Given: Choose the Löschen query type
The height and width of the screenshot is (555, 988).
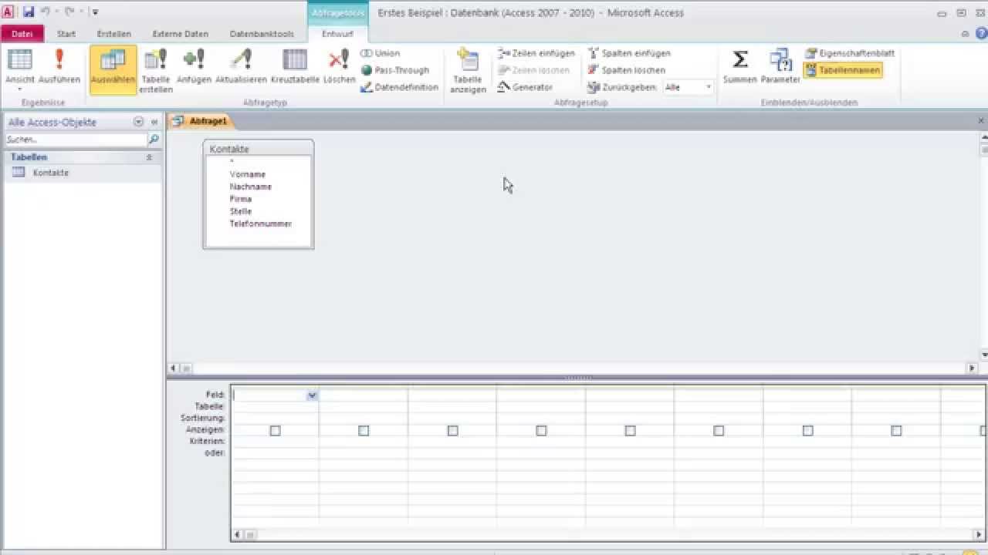Looking at the screenshot, I should click(x=339, y=66).
